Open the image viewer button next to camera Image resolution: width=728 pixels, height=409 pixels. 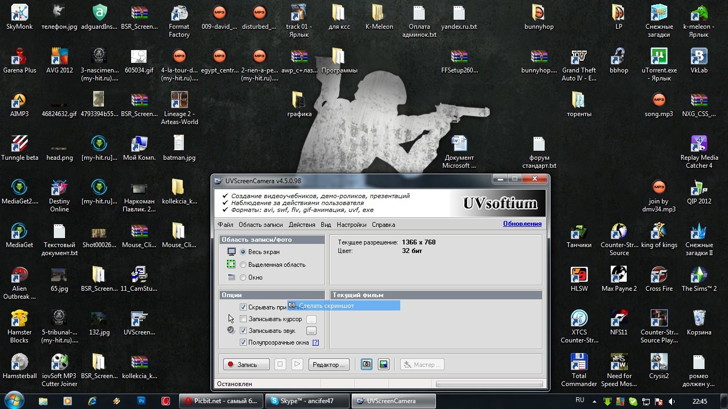tap(383, 364)
